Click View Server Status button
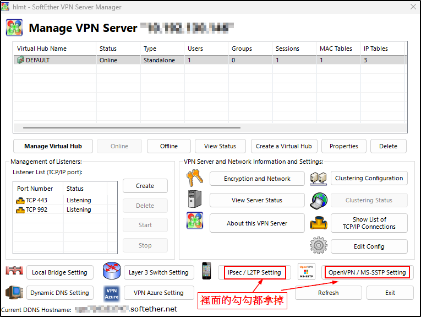The image size is (421, 317). pyautogui.click(x=257, y=200)
